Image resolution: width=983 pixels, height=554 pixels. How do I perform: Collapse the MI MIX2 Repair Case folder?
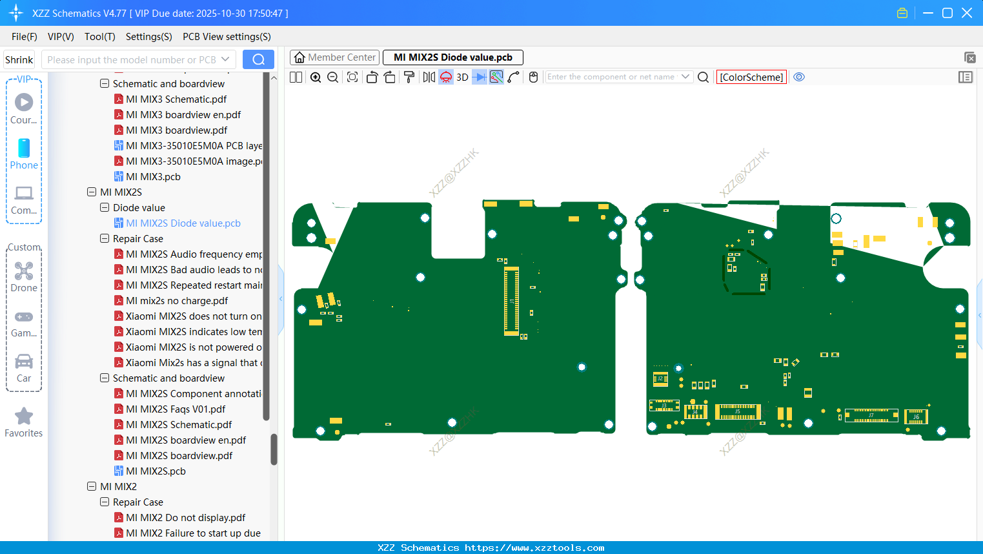(x=105, y=502)
